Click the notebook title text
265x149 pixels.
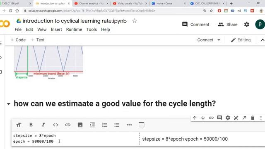click(x=75, y=21)
